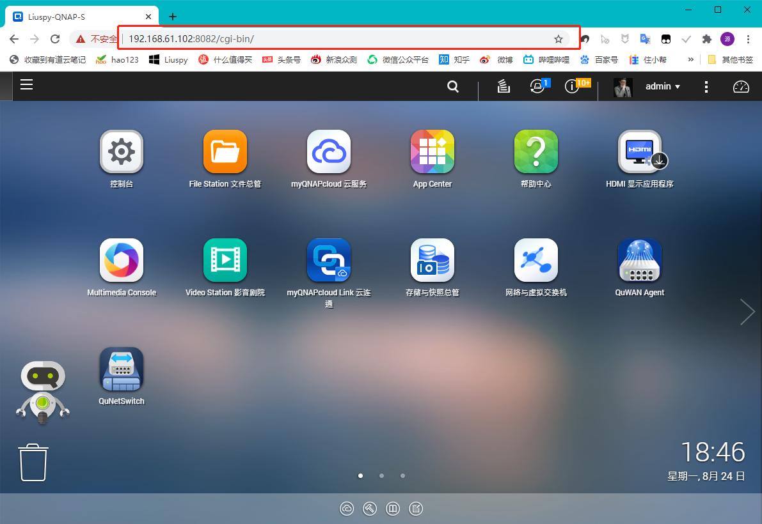Select the first desktop page dot

(x=361, y=476)
